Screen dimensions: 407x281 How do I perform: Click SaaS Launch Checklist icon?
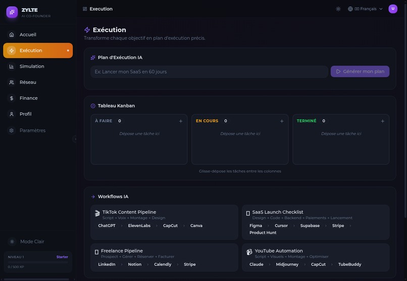tap(247, 213)
